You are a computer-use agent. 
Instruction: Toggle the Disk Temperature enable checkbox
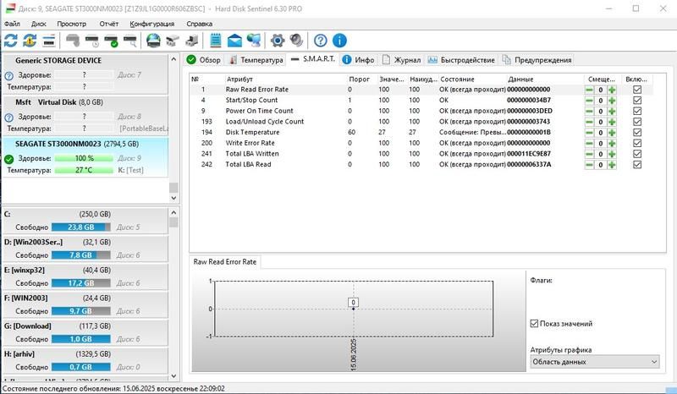(x=637, y=133)
